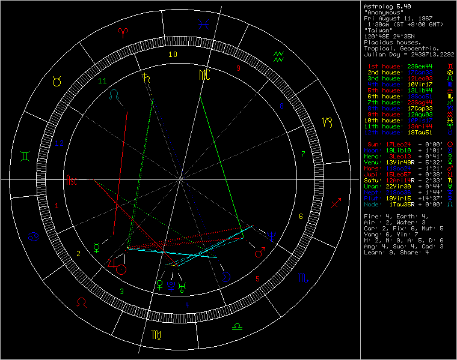Image resolution: width=457 pixels, height=360 pixels.
Task: Click the green Venus glyph in chart
Action: pyautogui.click(x=159, y=285)
